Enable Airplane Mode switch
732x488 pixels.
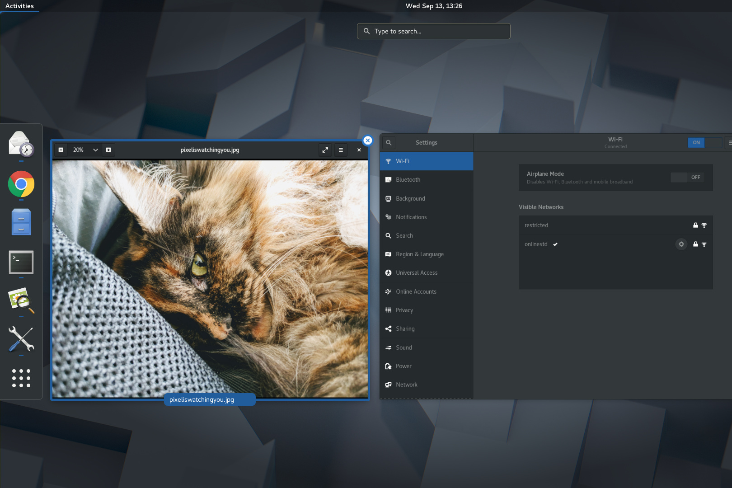687,178
